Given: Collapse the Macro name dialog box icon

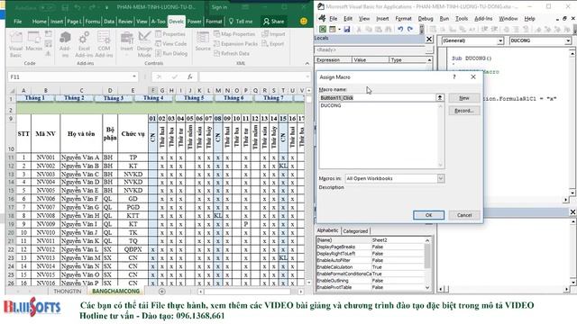Looking at the screenshot, I should [440, 98].
